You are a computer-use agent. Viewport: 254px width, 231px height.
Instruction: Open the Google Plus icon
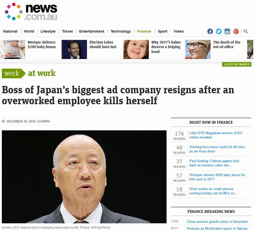coord(236,31)
